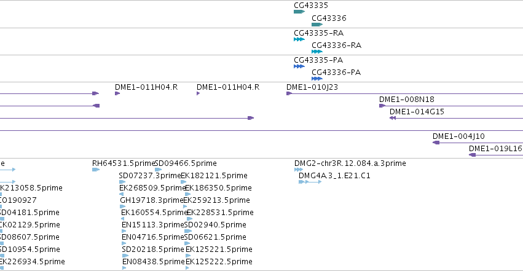The width and height of the screenshot is (523, 271).
Task: Click the truncated D08607.5prime label
Action: click(29, 237)
